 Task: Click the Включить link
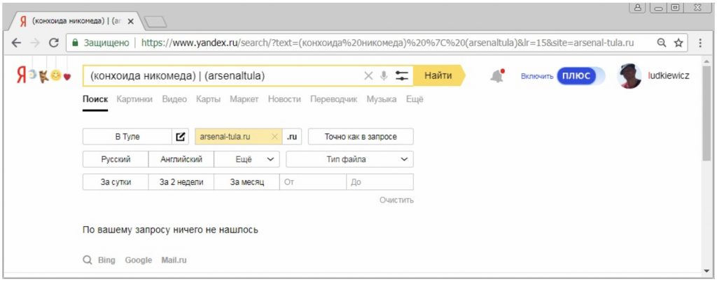click(x=537, y=77)
